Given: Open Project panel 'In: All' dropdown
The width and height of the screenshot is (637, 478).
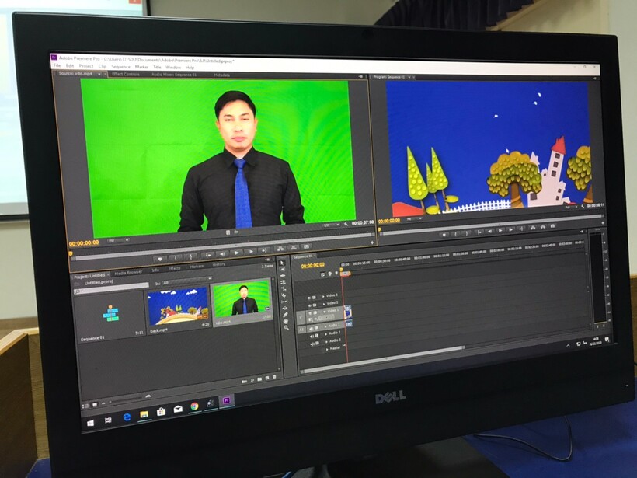Looking at the screenshot, I should [186, 281].
